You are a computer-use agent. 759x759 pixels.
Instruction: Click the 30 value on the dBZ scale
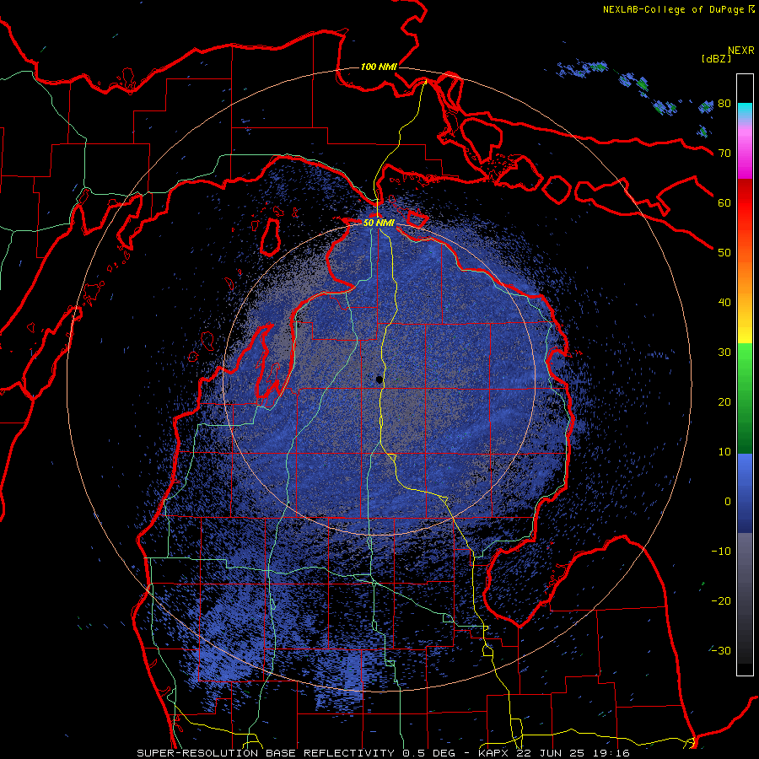point(724,353)
